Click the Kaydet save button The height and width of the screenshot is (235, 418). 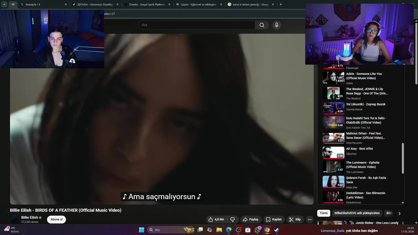(x=274, y=219)
